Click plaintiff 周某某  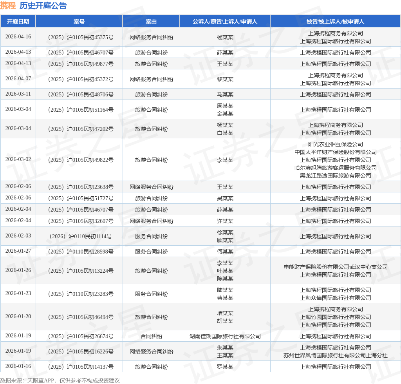click(225, 106)
